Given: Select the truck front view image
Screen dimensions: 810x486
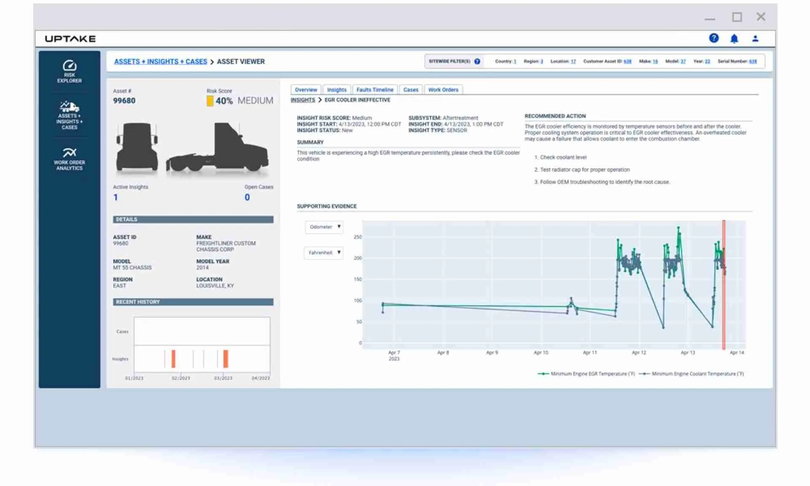Looking at the screenshot, I should pyautogui.click(x=137, y=148).
